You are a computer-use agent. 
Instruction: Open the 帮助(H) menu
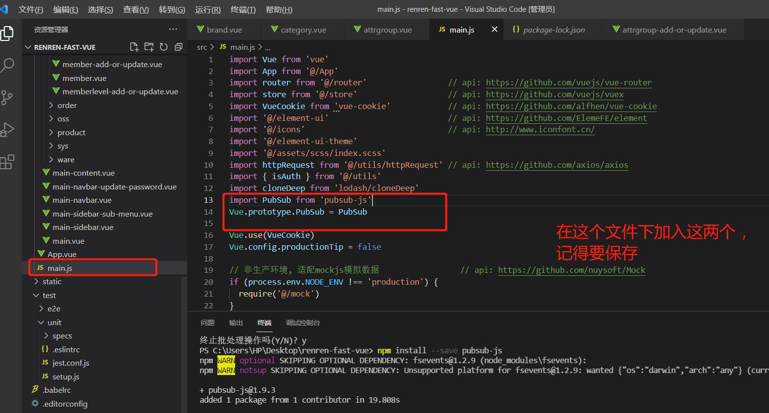click(x=279, y=9)
